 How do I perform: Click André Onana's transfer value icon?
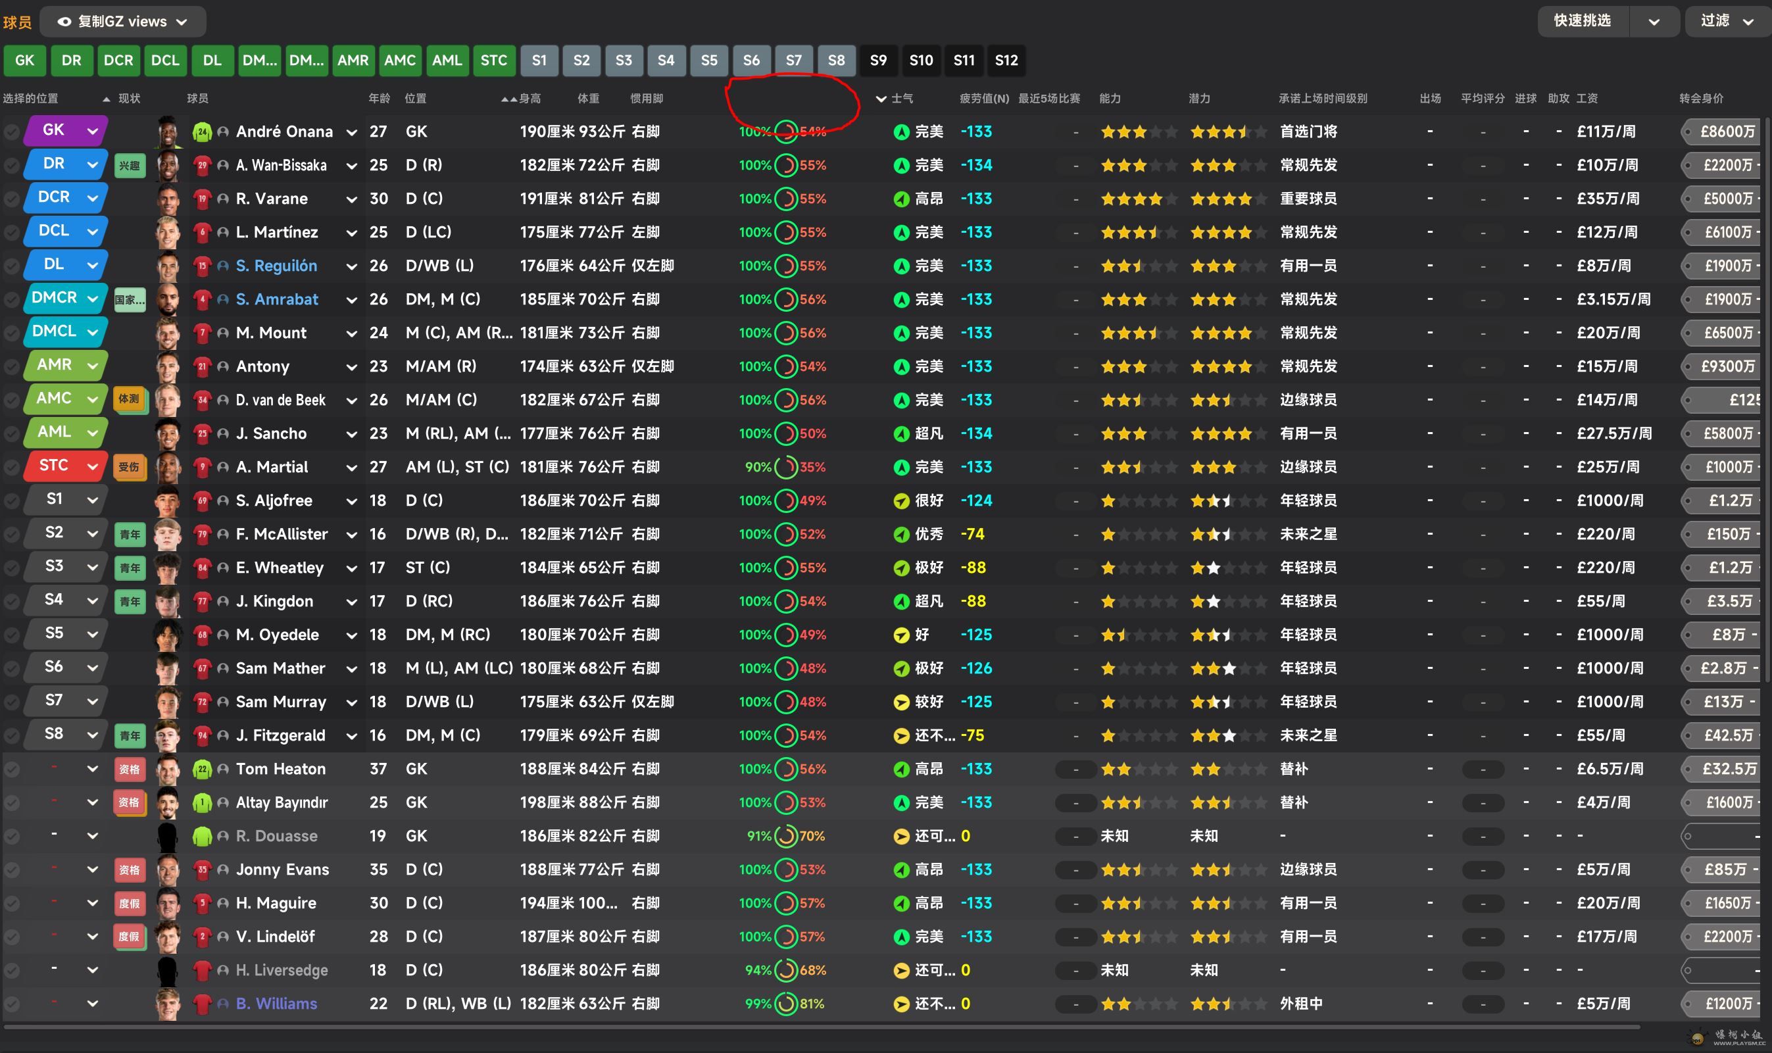pyautogui.click(x=1688, y=132)
